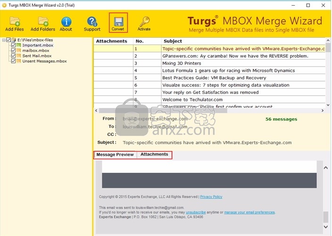Collapse the E:\Files\mbox-files tree node
The width and height of the screenshot is (332, 236).
click(x=4, y=40)
